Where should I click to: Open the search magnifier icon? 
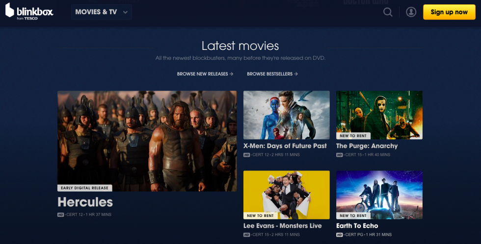click(388, 12)
